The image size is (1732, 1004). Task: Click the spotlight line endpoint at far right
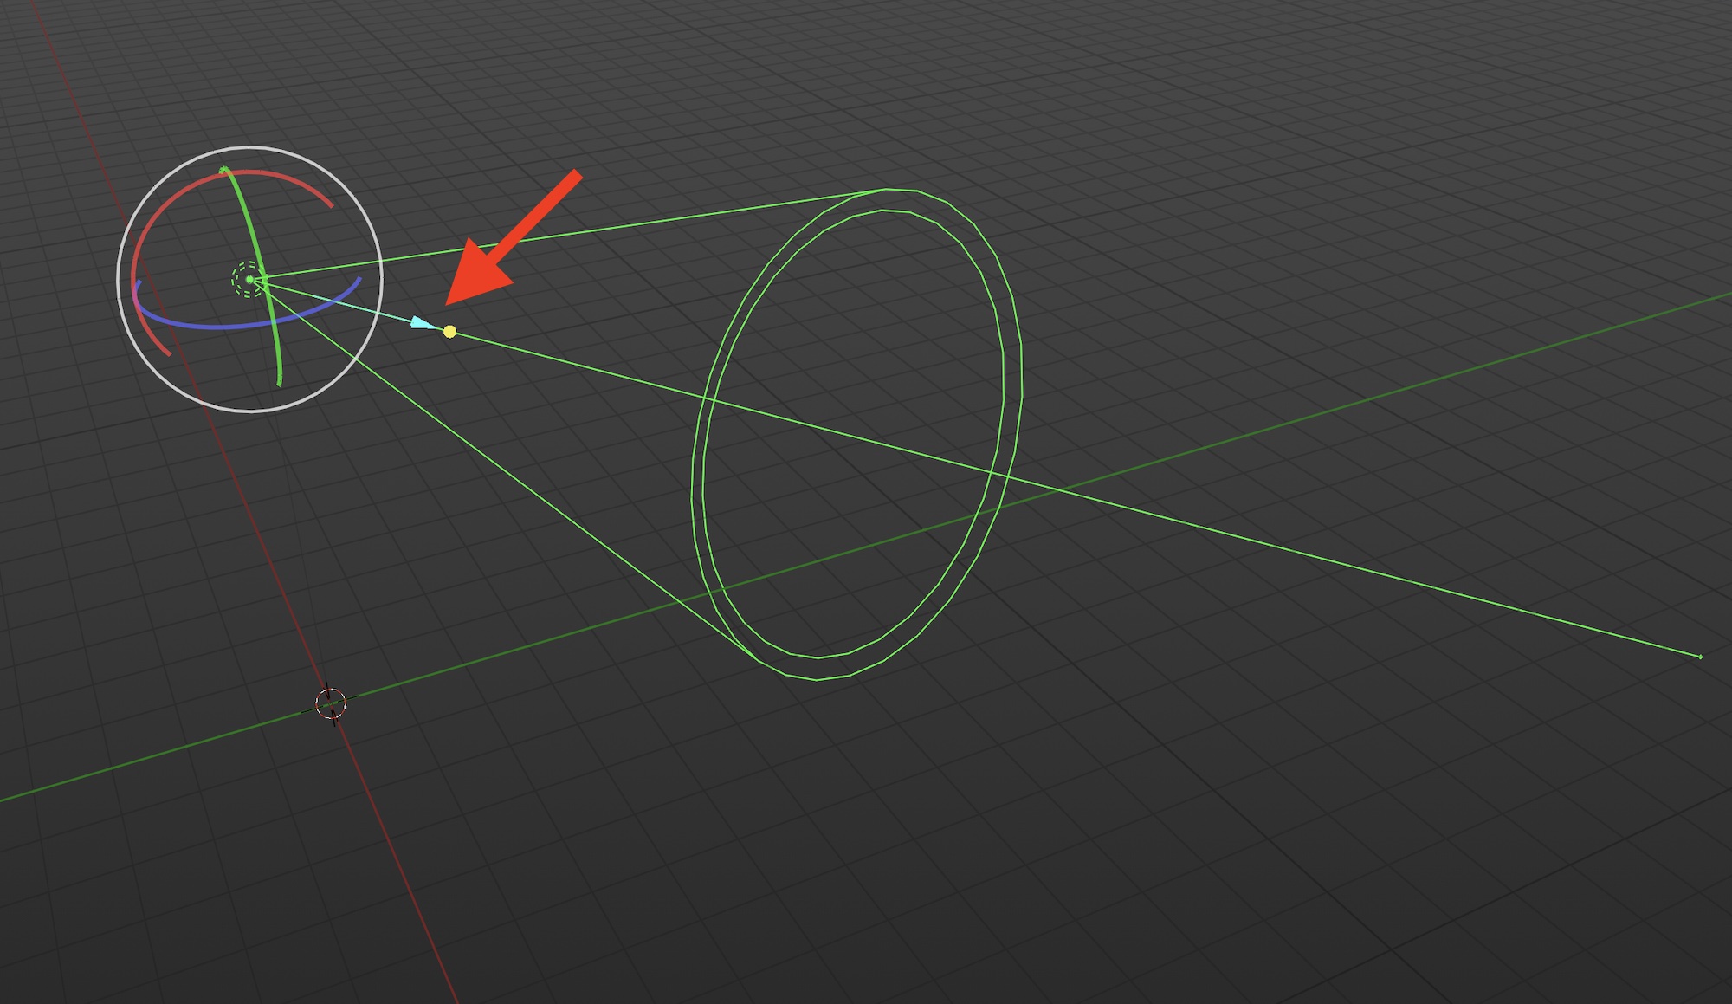coord(1700,657)
